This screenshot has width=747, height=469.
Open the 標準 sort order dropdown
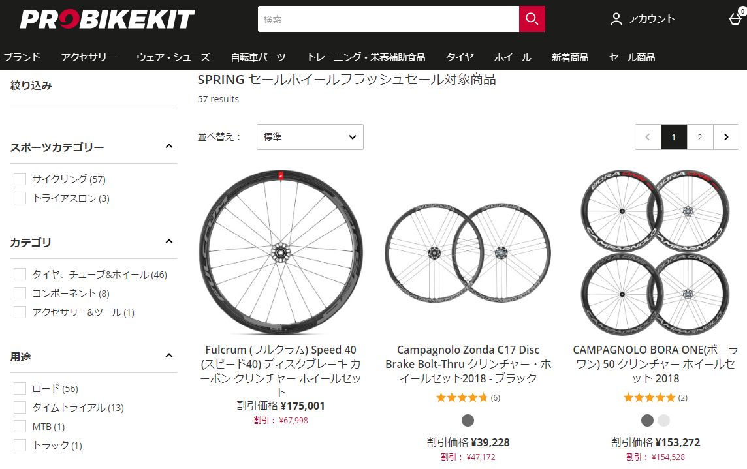[x=310, y=137]
